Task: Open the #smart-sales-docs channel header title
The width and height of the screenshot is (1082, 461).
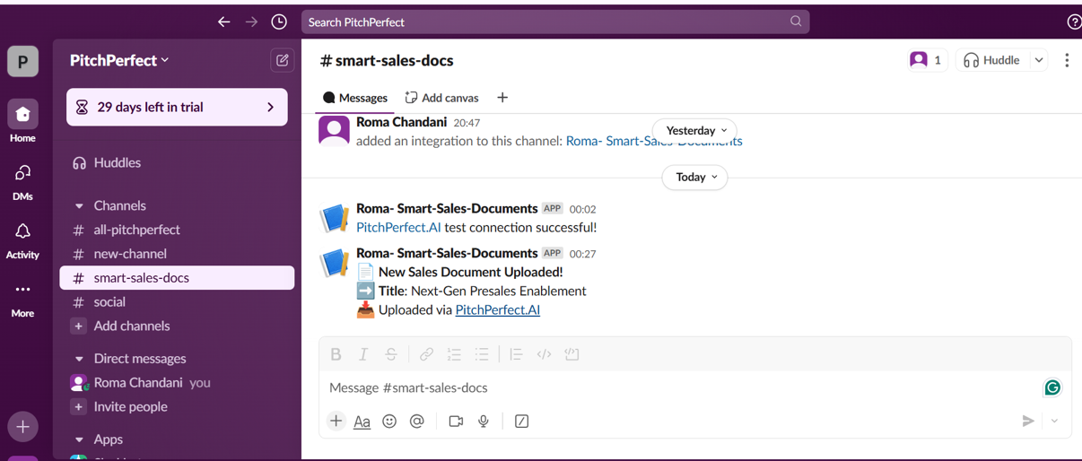Action: [x=387, y=60]
